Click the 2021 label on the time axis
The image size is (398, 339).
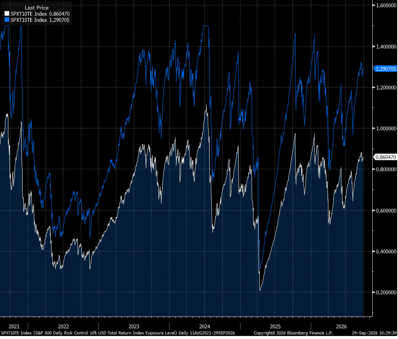coord(14,327)
